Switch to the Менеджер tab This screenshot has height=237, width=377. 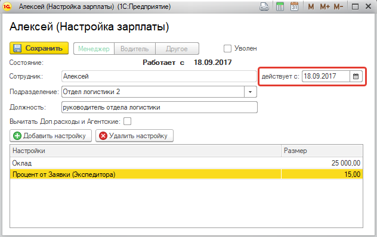click(94, 49)
